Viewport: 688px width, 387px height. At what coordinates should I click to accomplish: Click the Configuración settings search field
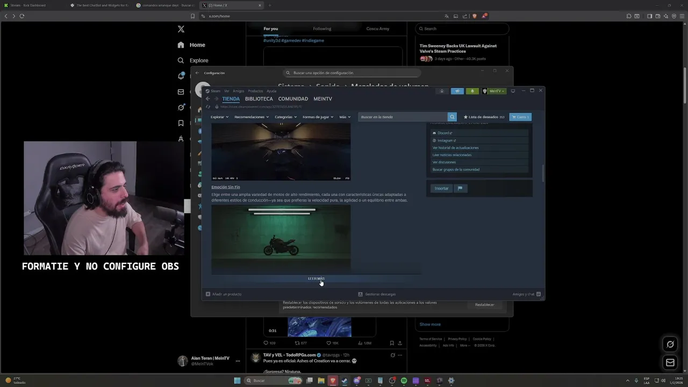(x=352, y=73)
